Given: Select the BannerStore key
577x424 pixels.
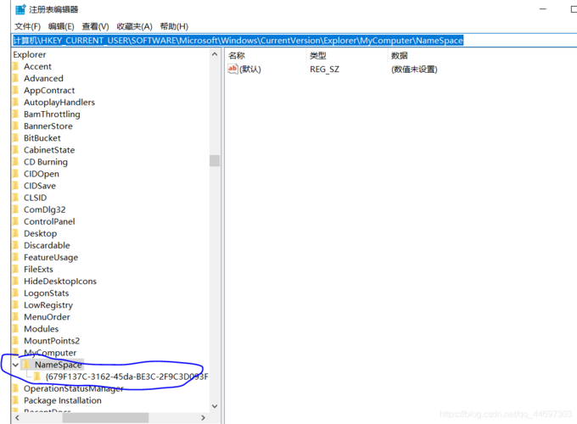Looking at the screenshot, I should 48,126.
